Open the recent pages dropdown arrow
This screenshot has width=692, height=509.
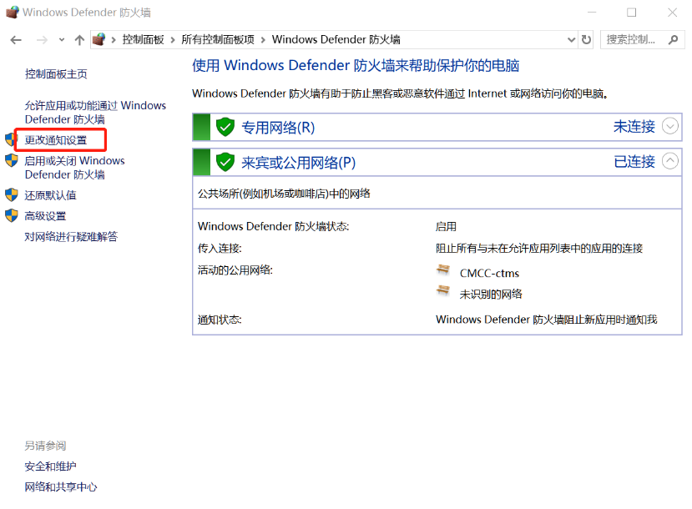pos(61,38)
